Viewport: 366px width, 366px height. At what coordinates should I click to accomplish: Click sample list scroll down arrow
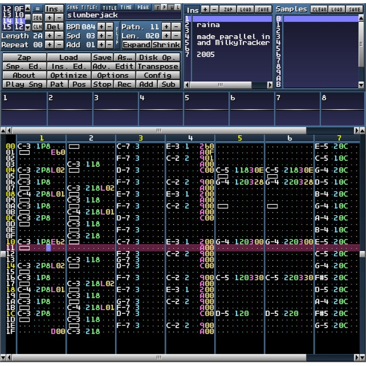point(361,85)
